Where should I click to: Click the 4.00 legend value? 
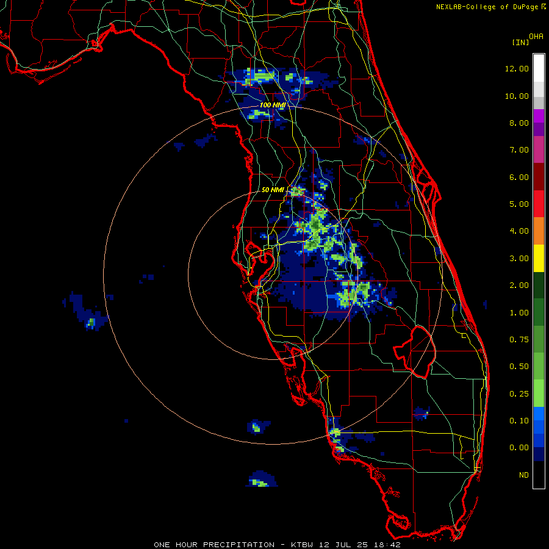point(519,231)
